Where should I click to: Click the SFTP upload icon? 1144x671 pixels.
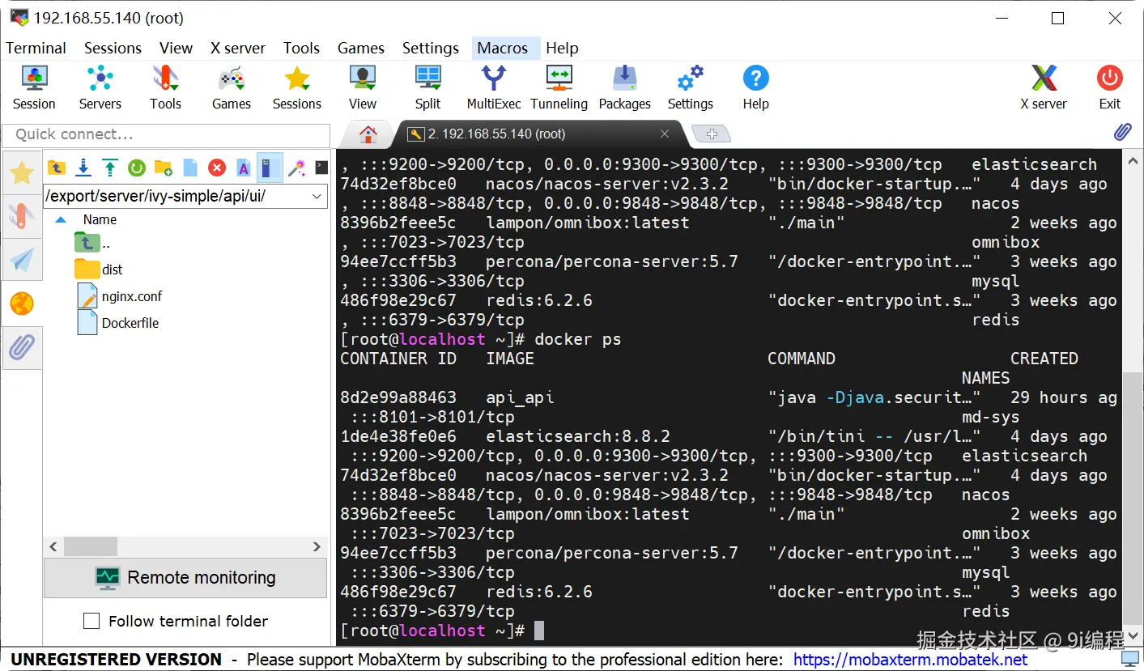[x=109, y=168]
